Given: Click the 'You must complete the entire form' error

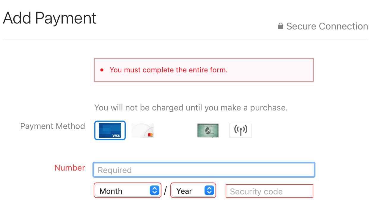Looking at the screenshot, I should 169,70.
